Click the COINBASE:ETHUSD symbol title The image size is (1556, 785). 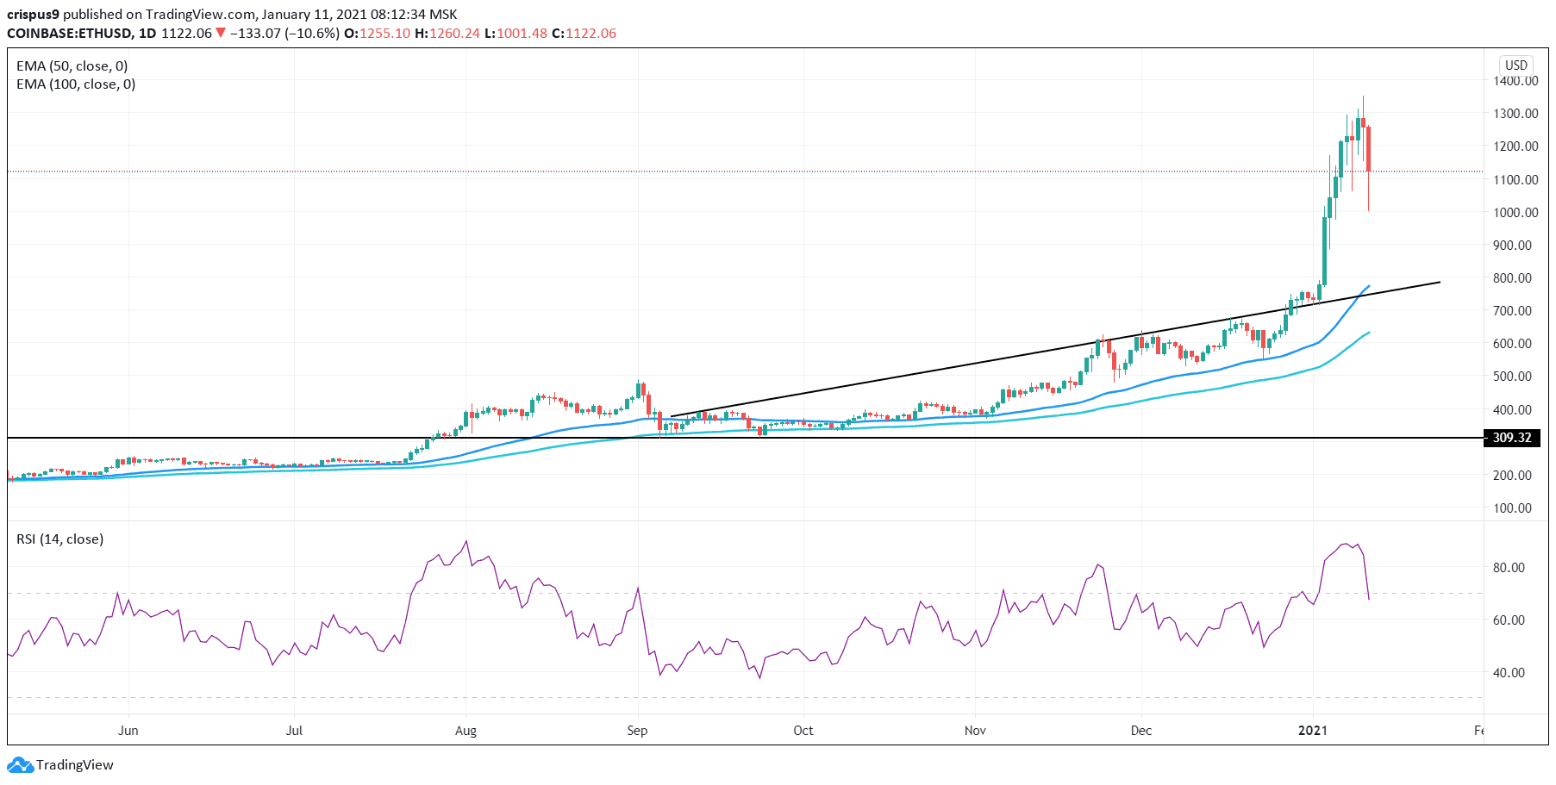click(x=70, y=33)
